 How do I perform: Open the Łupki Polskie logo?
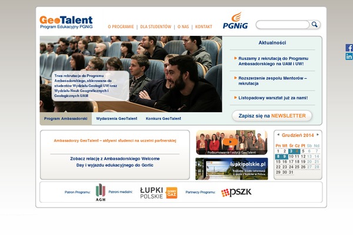152,193
